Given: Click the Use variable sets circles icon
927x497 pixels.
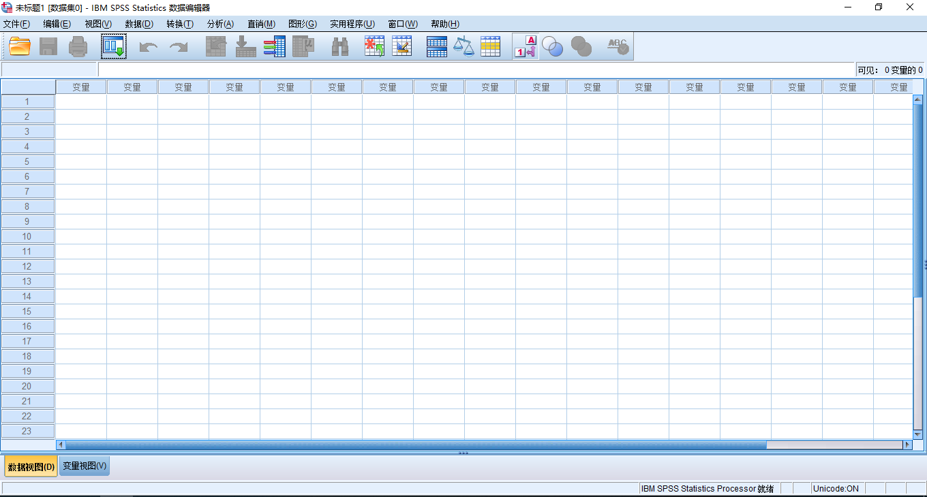Looking at the screenshot, I should coord(553,46).
